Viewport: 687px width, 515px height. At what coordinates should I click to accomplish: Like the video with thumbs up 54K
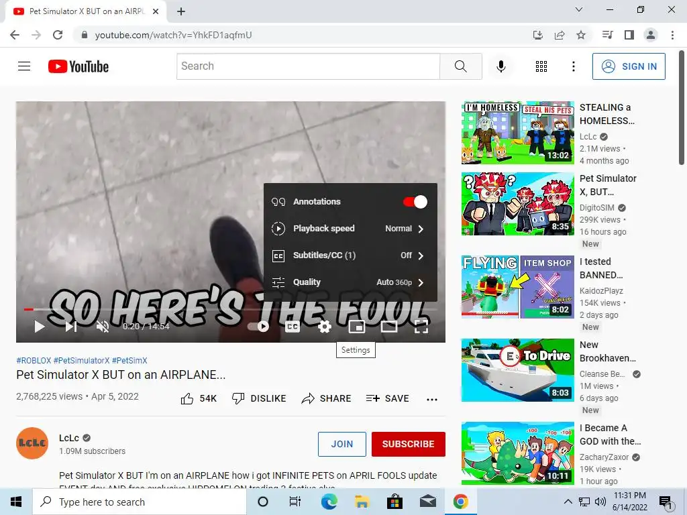[199, 398]
